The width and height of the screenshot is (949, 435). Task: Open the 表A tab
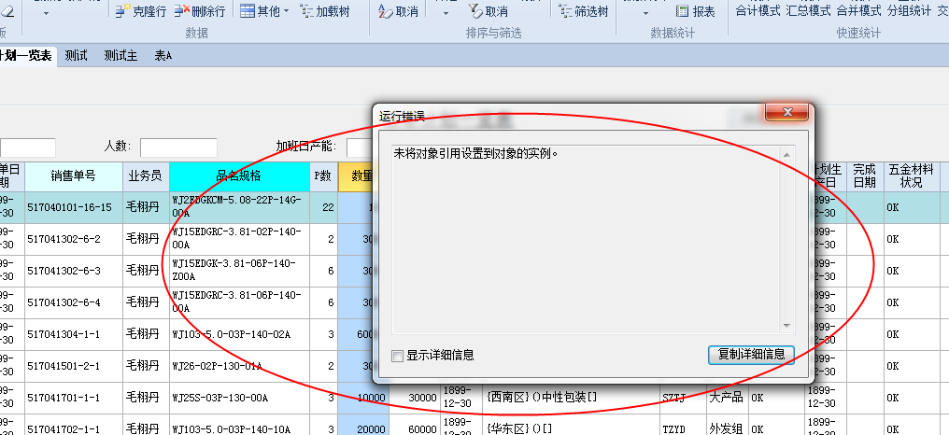tap(163, 56)
